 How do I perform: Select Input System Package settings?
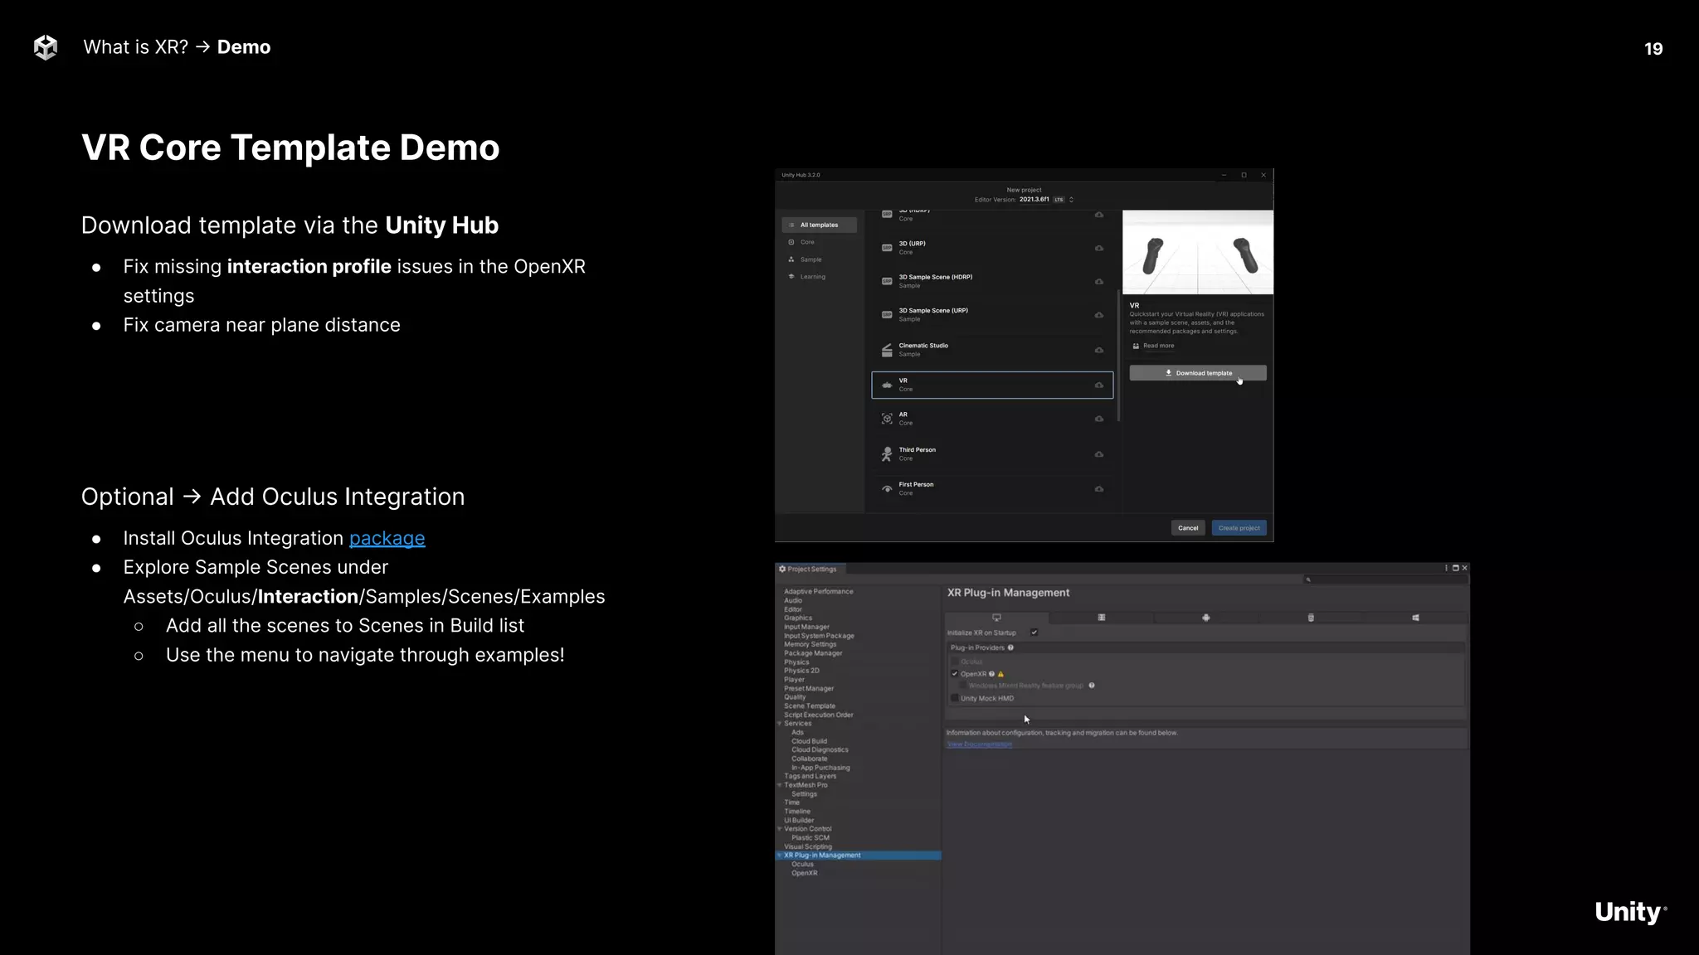819,636
